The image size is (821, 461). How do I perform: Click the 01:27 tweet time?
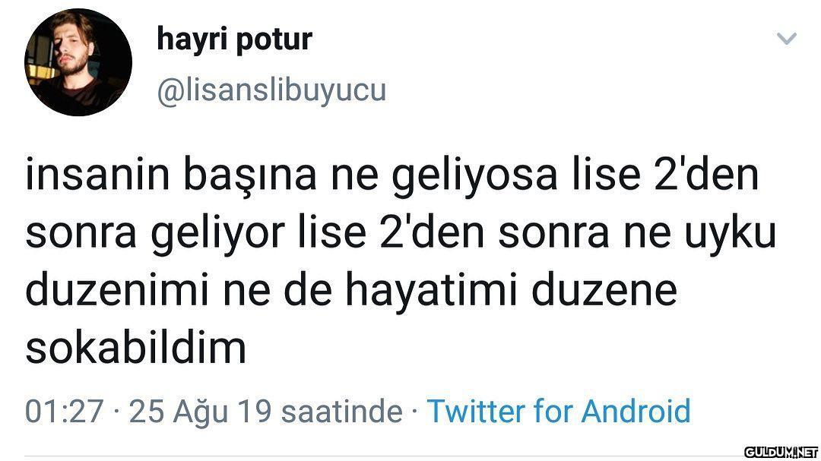tap(64, 411)
